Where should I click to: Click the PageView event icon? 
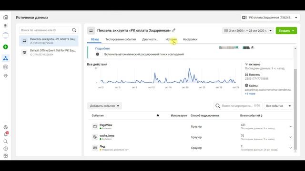point(95,126)
